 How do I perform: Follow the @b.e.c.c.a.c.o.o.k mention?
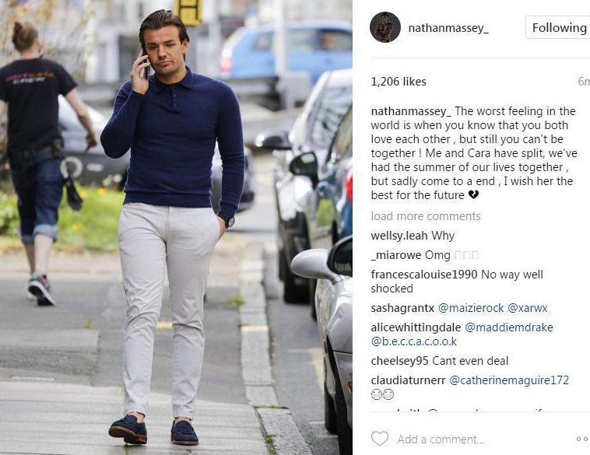coord(413,341)
